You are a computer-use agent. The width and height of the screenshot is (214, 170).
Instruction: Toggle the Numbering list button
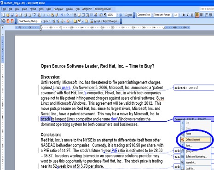pos(207,15)
